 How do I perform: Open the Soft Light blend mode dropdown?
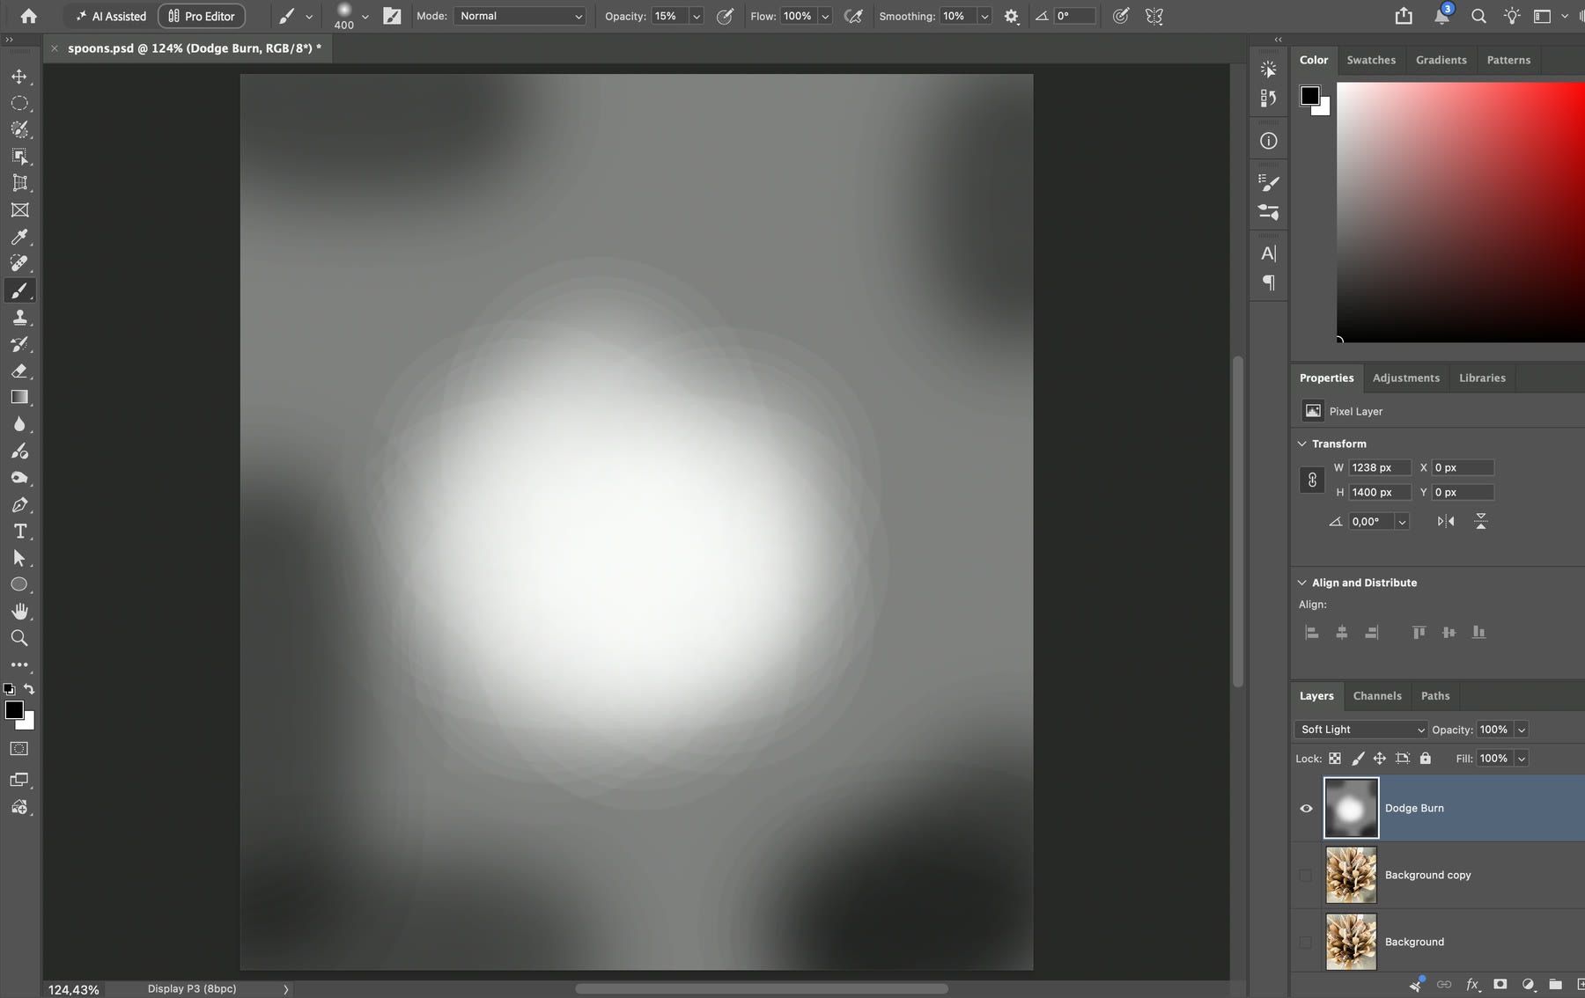[x=1361, y=730]
